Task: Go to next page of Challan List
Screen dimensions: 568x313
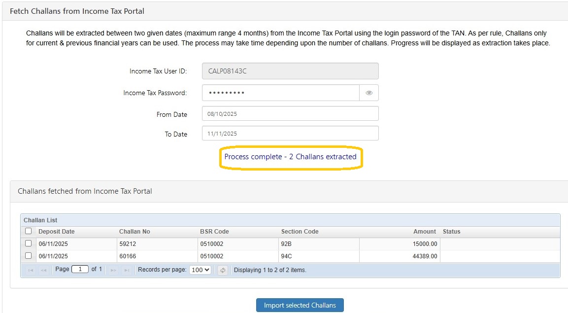Action: 113,270
